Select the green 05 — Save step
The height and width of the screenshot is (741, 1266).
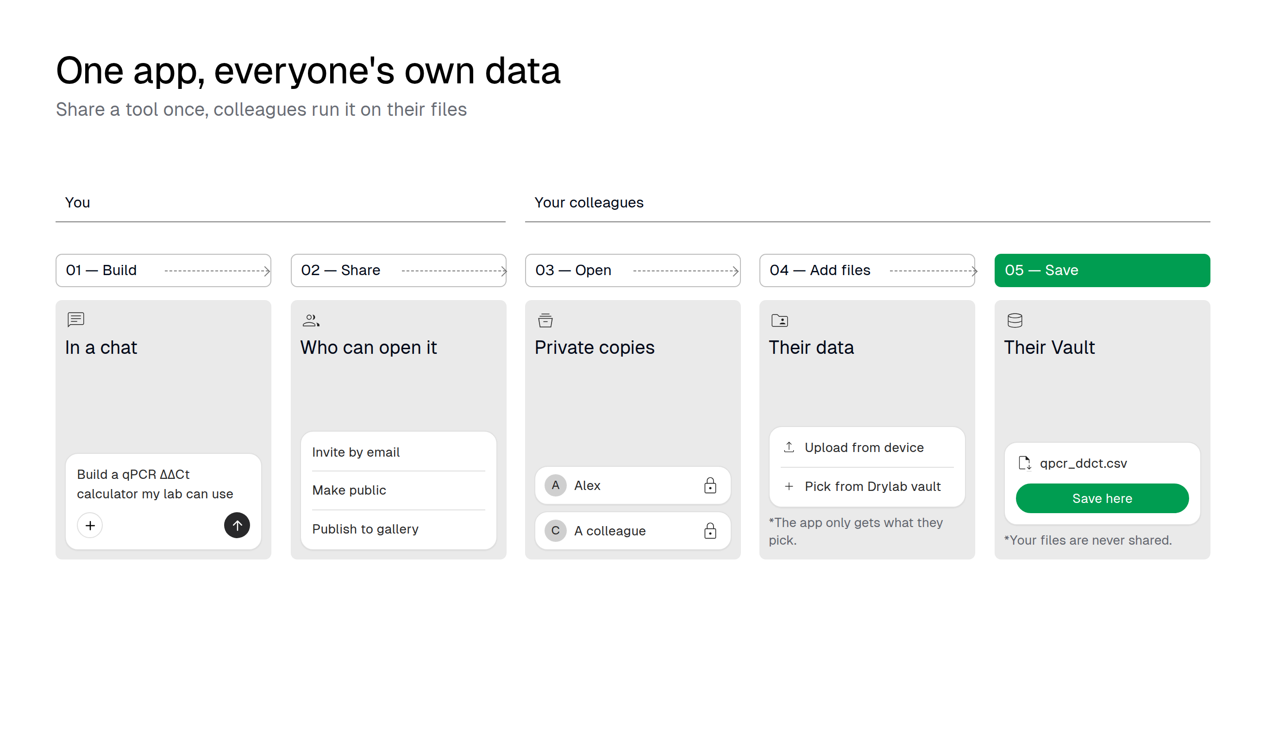[1102, 270]
